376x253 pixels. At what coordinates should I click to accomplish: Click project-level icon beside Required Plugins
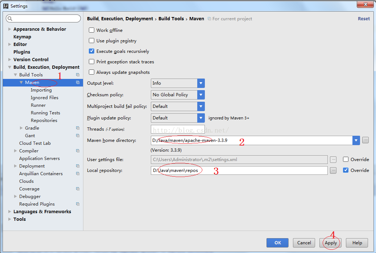click(x=78, y=204)
